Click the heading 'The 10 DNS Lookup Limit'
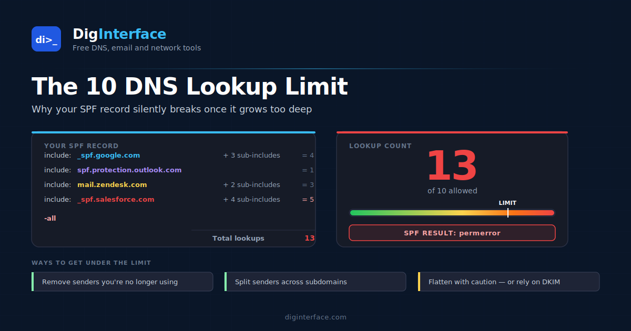631x331 pixels. (x=190, y=86)
